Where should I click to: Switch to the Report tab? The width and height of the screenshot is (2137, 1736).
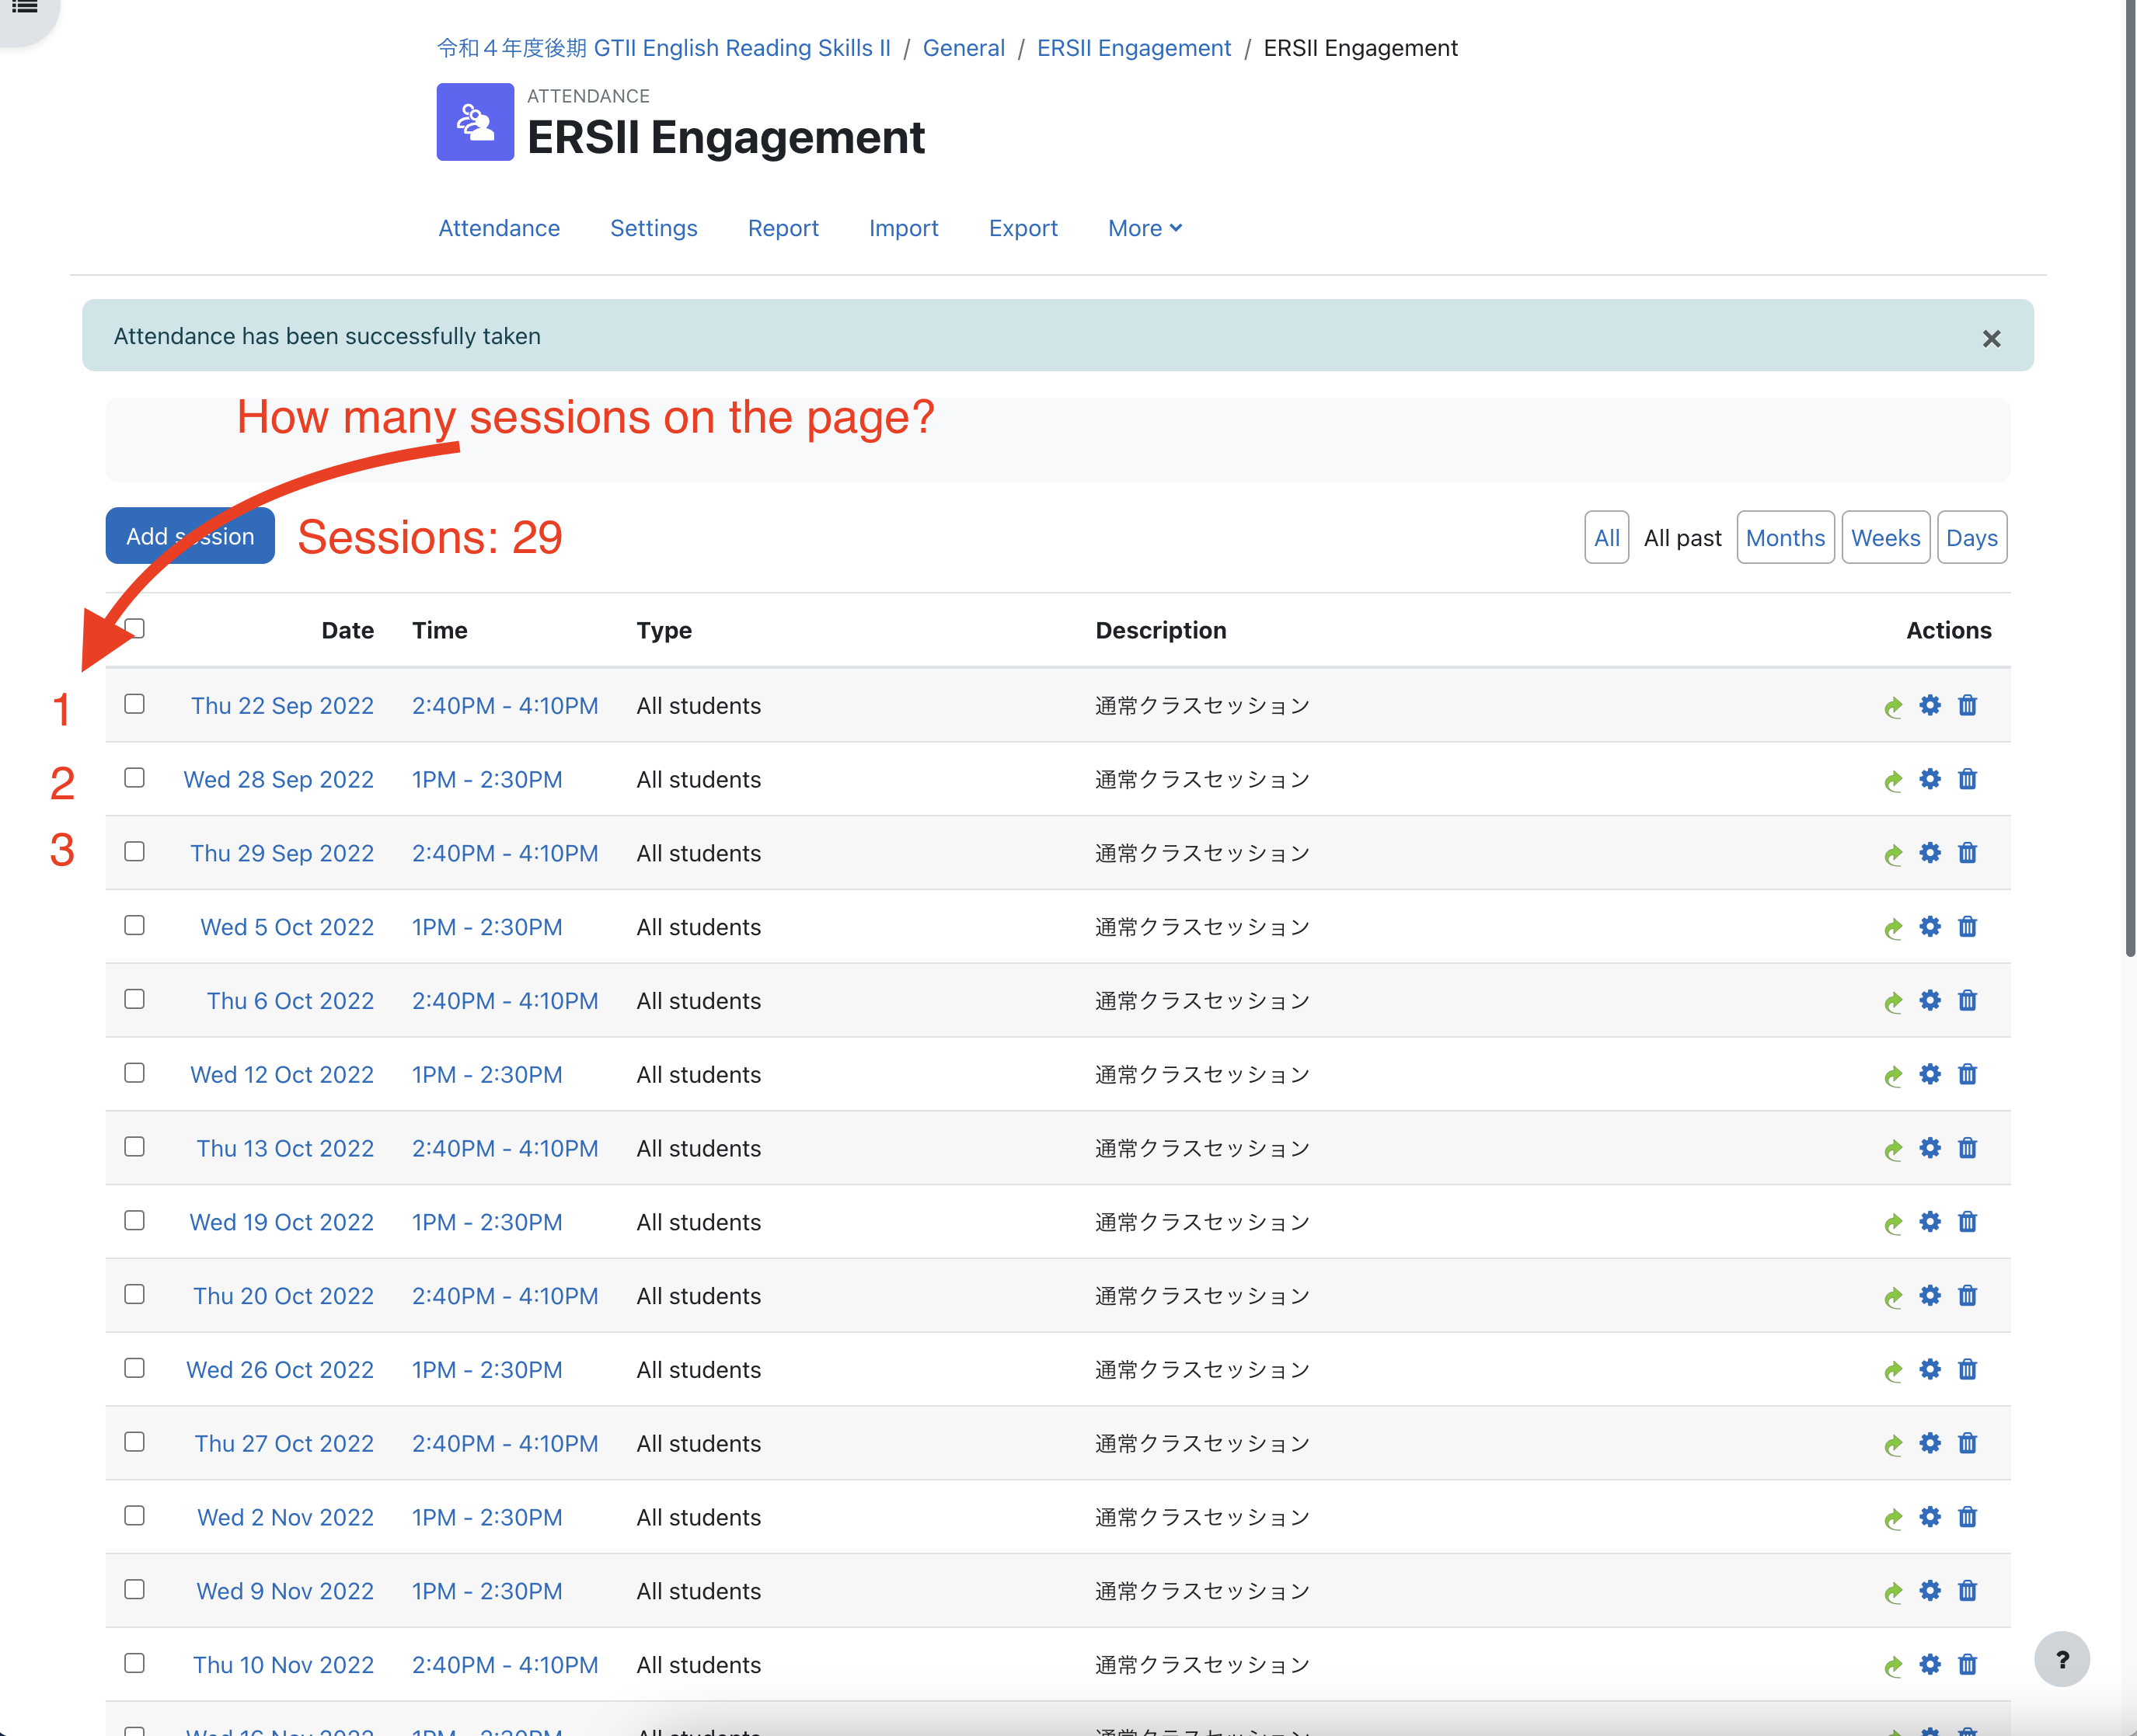point(783,228)
